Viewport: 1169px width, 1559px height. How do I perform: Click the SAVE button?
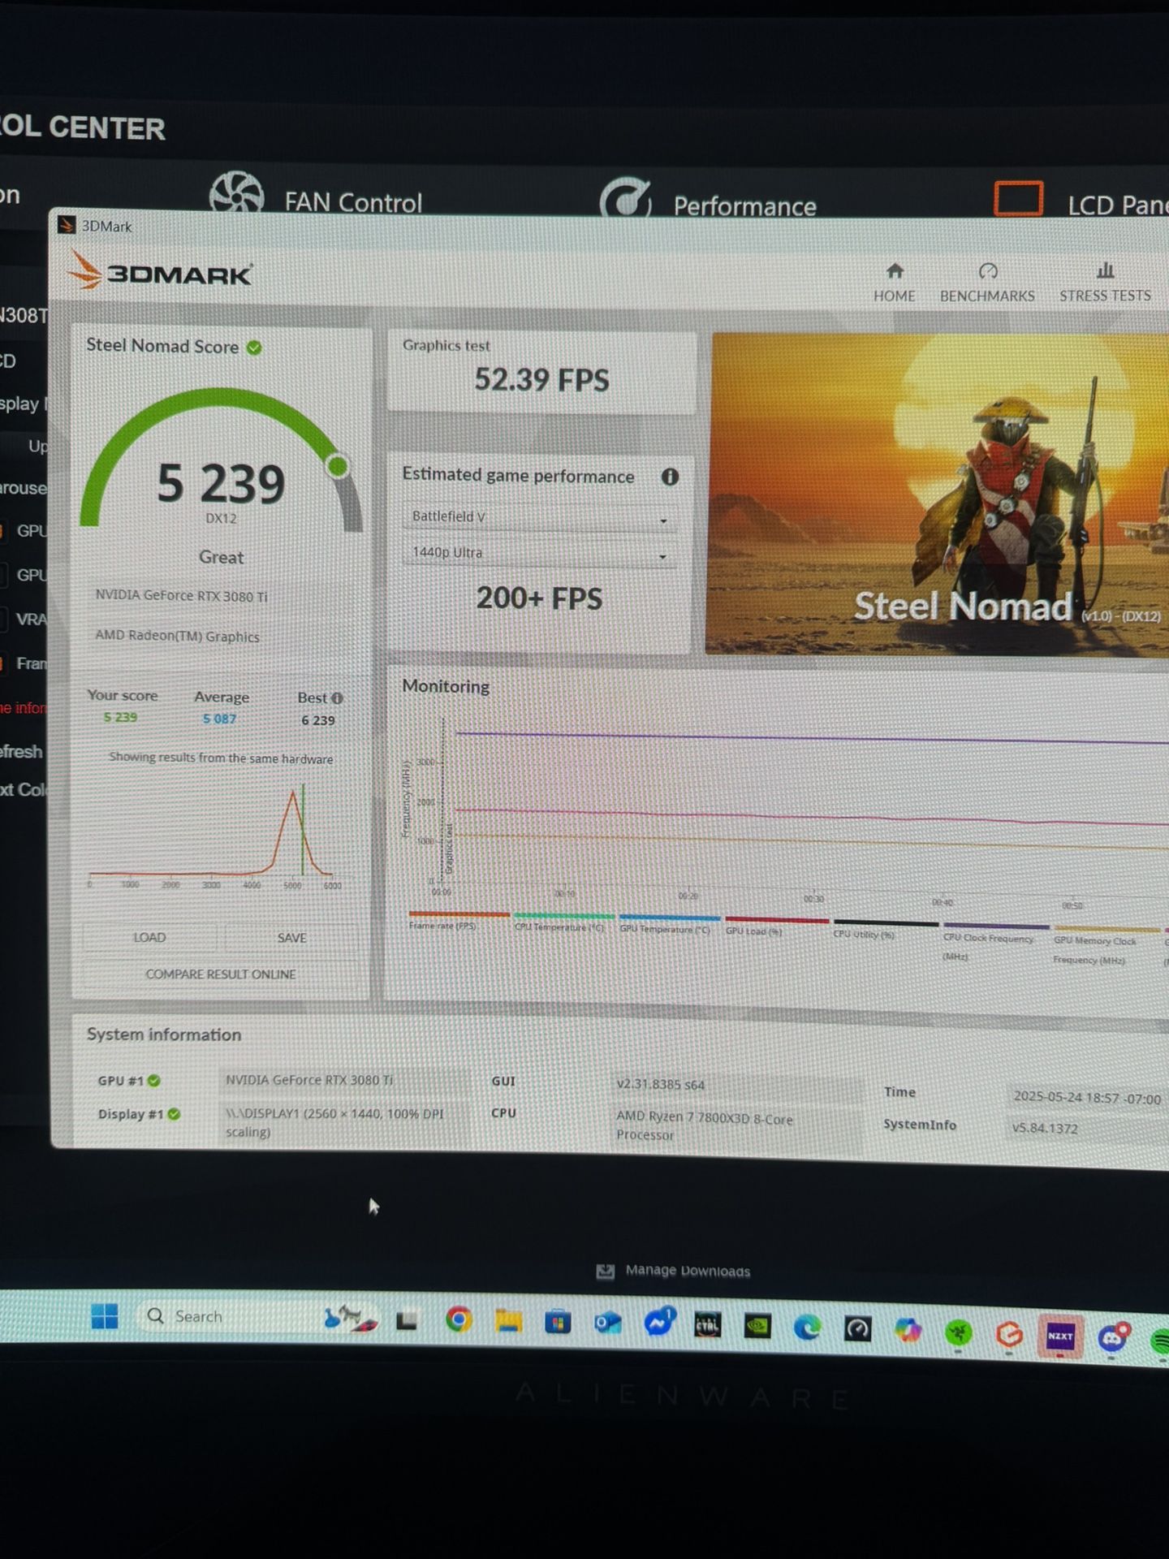291,938
